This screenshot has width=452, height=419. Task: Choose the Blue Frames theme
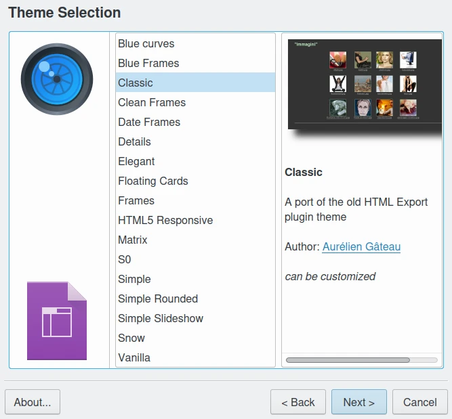pyautogui.click(x=148, y=63)
